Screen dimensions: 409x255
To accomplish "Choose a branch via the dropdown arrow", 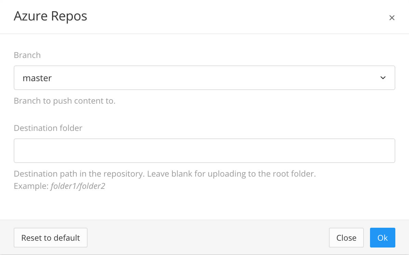I will [x=383, y=78].
